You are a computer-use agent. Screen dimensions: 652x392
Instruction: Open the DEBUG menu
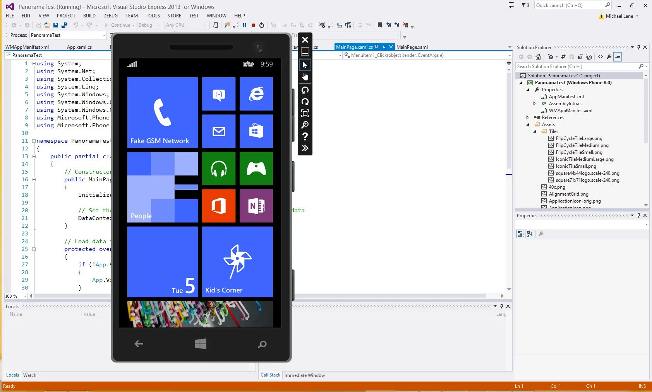tap(110, 16)
